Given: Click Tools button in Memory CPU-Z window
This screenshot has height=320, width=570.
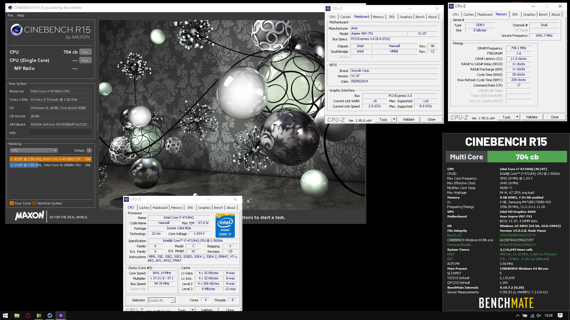Looking at the screenshot, I should click(506, 117).
